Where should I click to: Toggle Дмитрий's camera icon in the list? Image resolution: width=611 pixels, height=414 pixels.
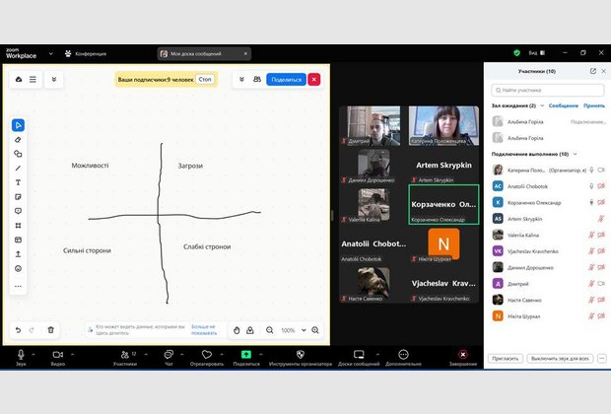[601, 284]
